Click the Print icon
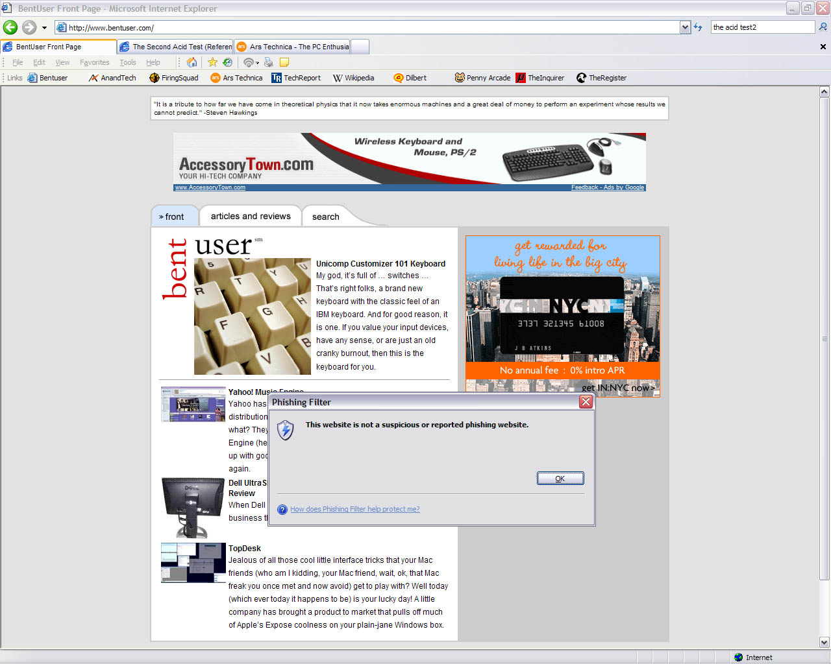This screenshot has width=831, height=664. point(269,62)
